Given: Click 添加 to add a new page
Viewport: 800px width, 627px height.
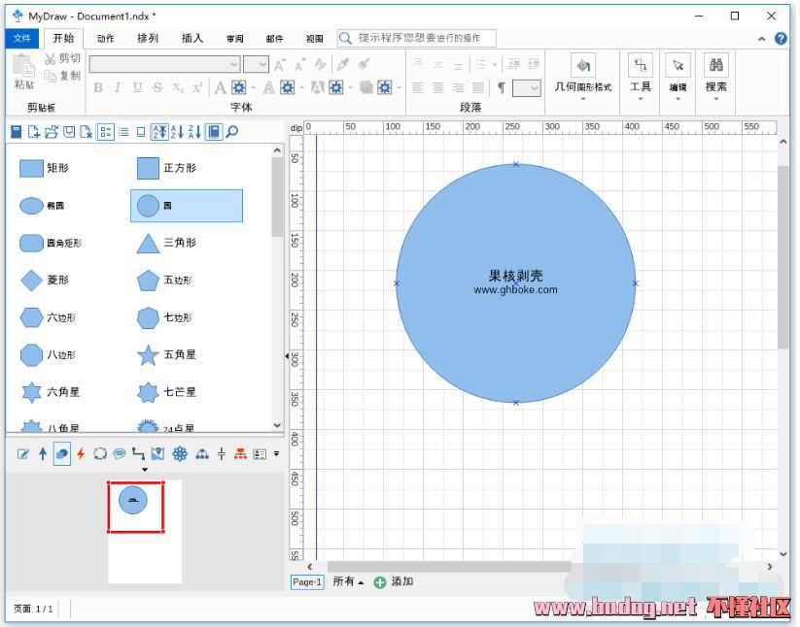Looking at the screenshot, I should click(395, 581).
